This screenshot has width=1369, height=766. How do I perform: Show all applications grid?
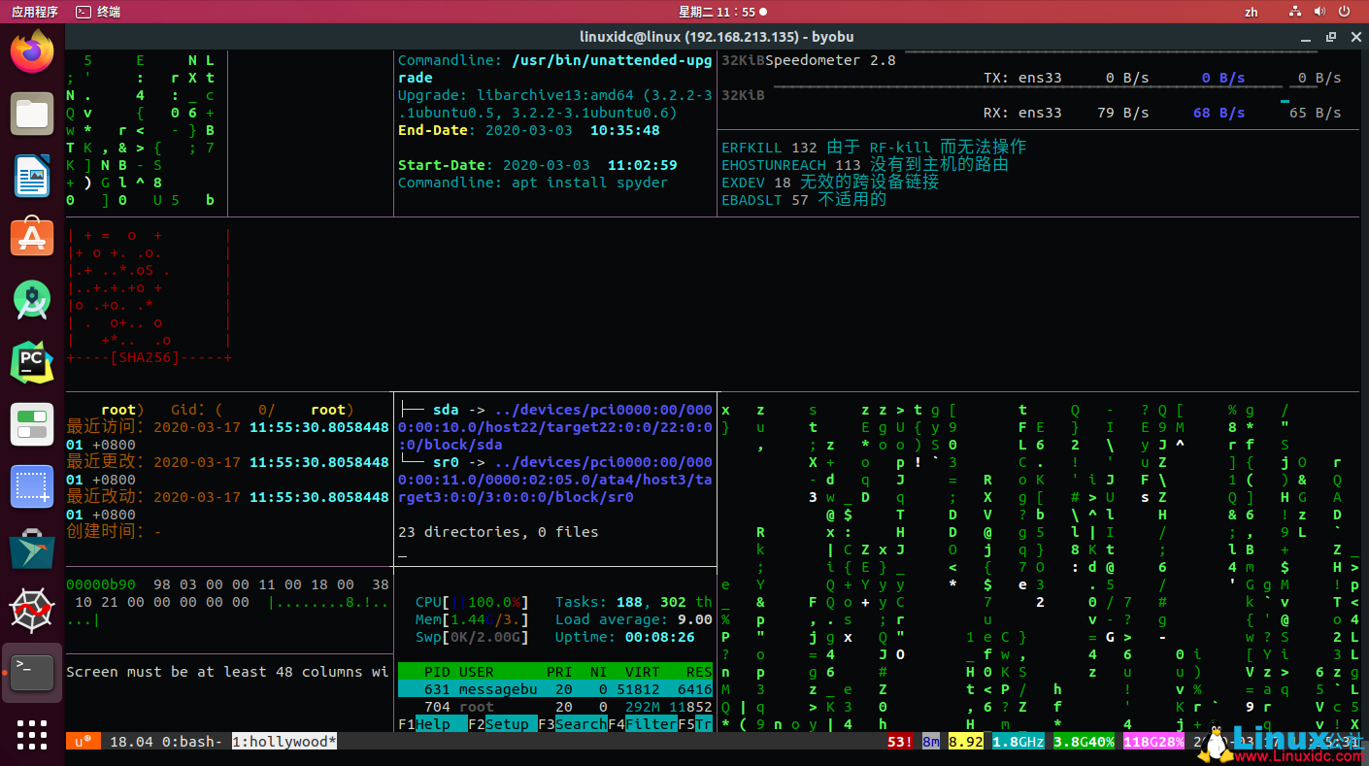[x=32, y=734]
